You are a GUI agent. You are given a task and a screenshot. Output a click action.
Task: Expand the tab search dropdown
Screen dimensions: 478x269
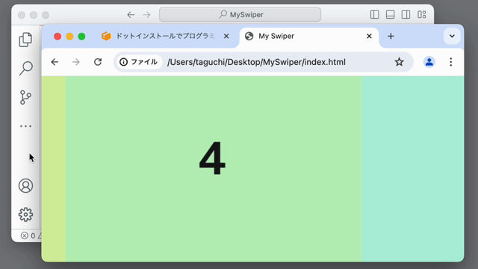coord(452,36)
